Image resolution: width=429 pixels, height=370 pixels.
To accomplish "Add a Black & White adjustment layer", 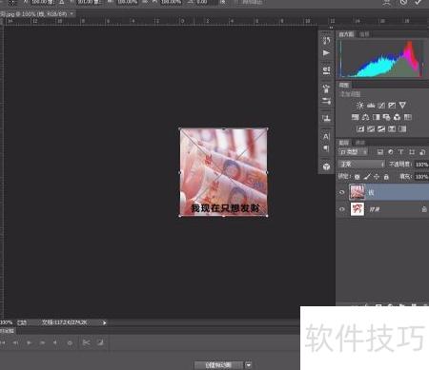I will click(x=377, y=117).
